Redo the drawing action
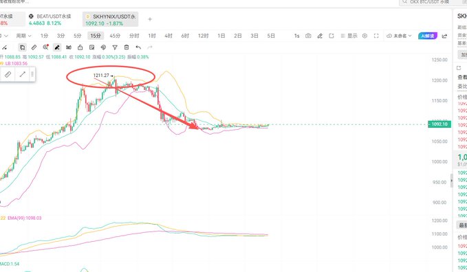467x272 pixels. [150, 47]
